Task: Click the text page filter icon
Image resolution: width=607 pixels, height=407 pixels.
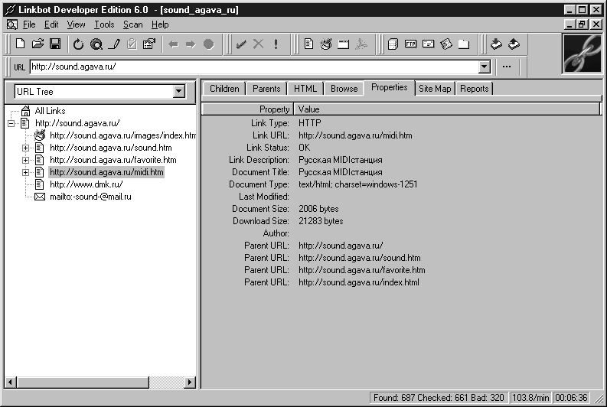Action: coord(308,44)
